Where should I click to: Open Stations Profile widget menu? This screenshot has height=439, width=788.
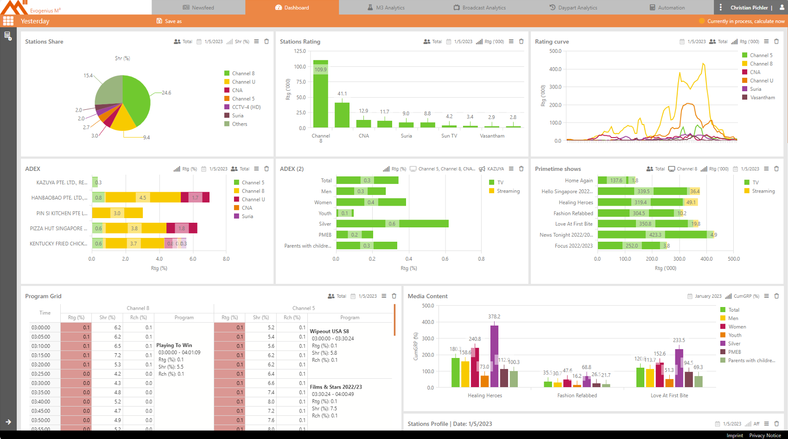click(x=766, y=423)
